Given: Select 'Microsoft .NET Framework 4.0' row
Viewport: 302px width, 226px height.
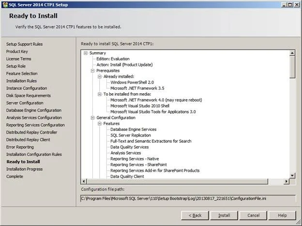Looking at the screenshot, I should (156, 100).
